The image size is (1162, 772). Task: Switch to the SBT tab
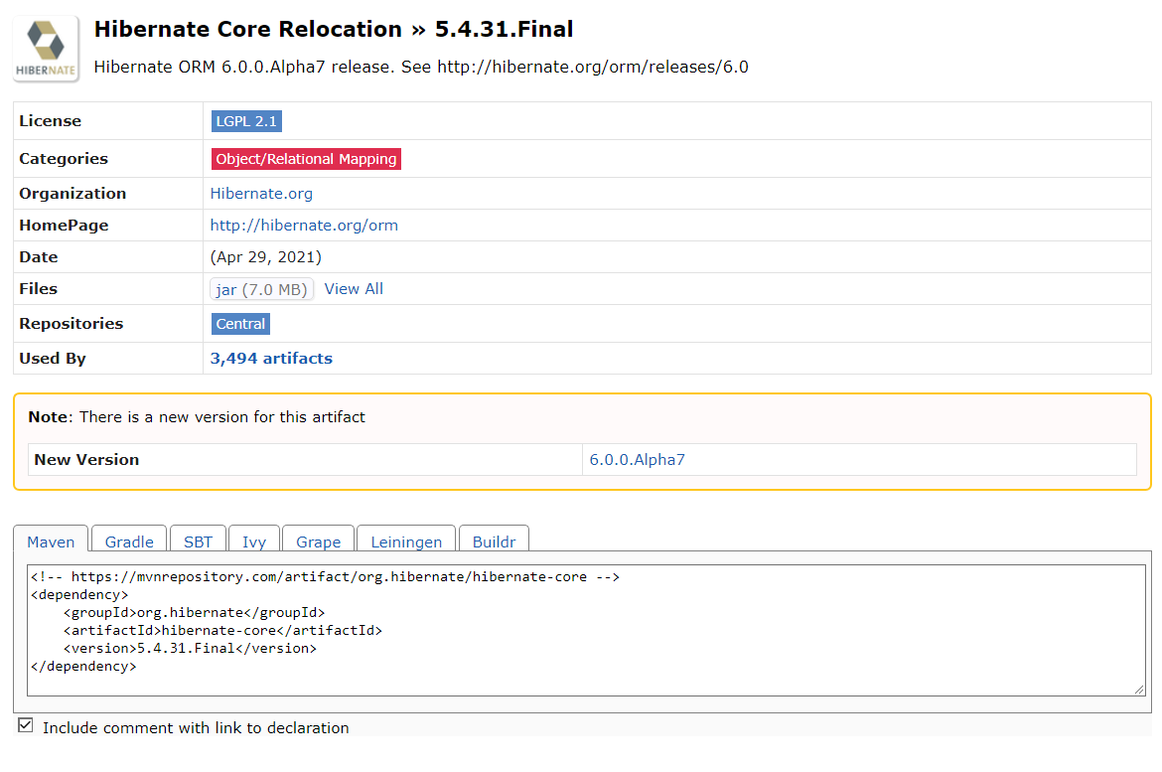198,540
